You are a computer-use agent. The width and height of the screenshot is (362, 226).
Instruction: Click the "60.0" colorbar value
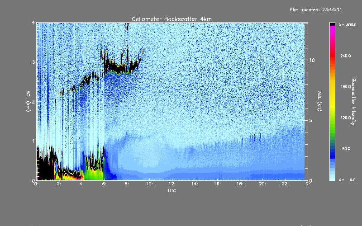[346, 149]
